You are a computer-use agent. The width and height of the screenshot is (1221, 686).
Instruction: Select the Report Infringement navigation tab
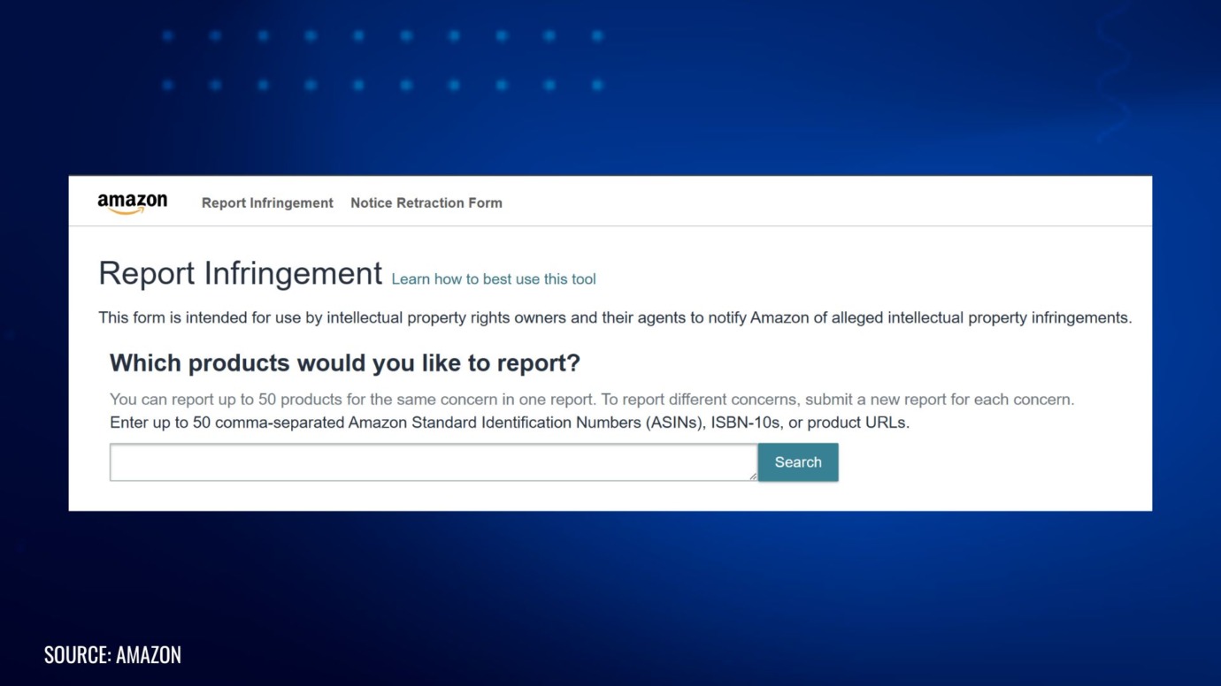pos(267,202)
